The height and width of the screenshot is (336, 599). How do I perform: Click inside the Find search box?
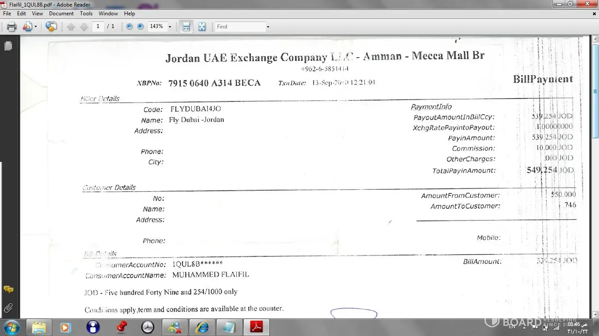pyautogui.click(x=240, y=27)
